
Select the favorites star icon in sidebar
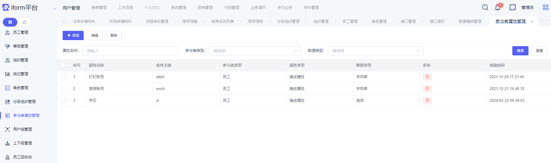25,22
